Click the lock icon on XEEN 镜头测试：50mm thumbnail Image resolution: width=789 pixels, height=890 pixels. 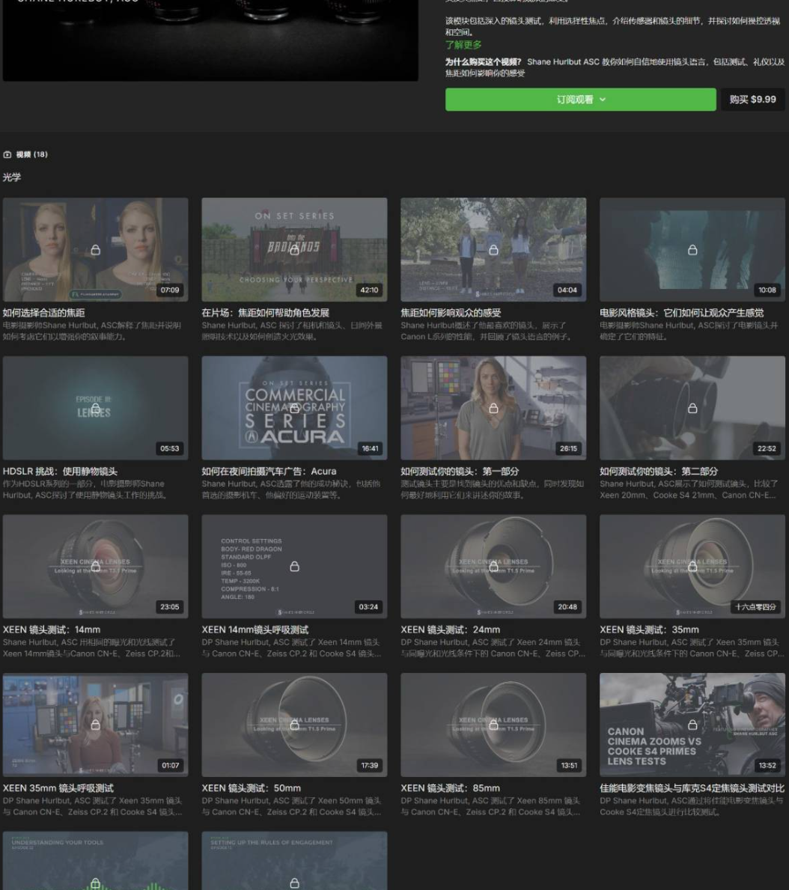295,725
